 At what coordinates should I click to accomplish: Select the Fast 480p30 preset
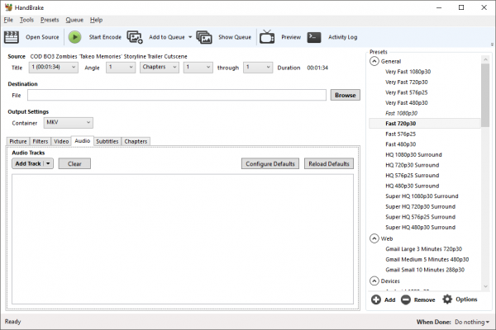tap(400, 144)
